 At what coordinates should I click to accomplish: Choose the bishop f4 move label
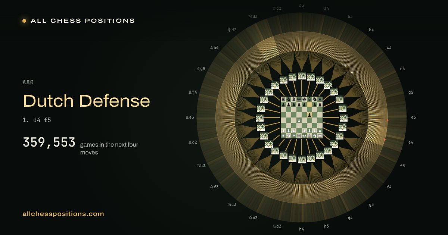[x=193, y=92]
